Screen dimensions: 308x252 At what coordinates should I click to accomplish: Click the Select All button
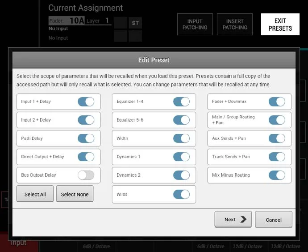click(x=35, y=194)
